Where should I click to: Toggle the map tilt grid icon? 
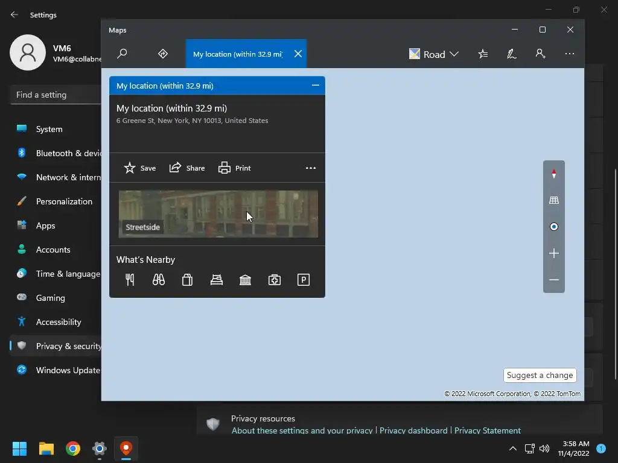point(554,200)
